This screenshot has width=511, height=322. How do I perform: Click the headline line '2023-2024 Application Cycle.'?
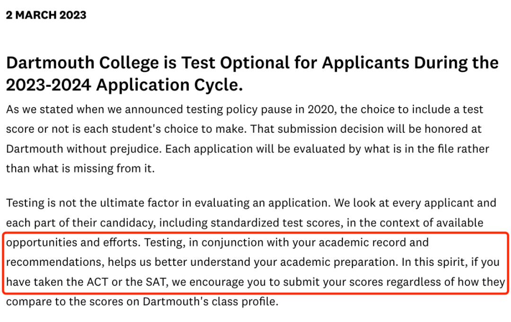pos(124,85)
